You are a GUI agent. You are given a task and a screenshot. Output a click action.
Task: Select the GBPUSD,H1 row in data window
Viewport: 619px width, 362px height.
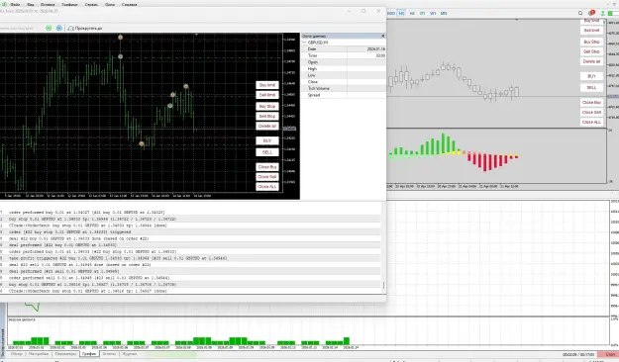tap(344, 43)
